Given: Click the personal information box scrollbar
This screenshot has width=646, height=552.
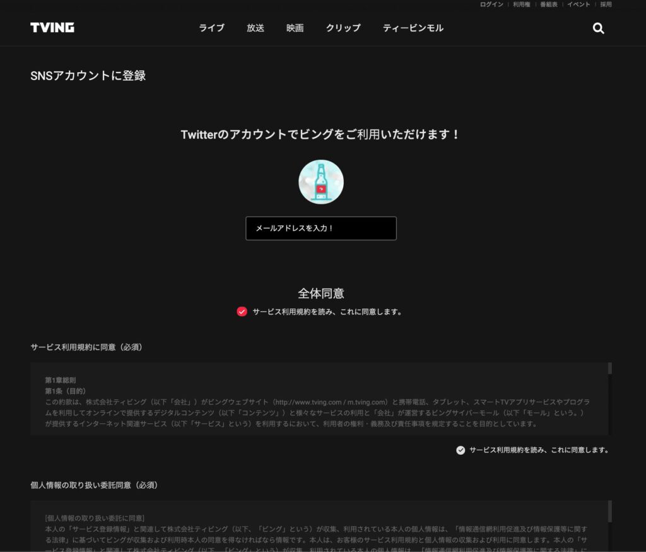Looking at the screenshot, I should [x=610, y=512].
